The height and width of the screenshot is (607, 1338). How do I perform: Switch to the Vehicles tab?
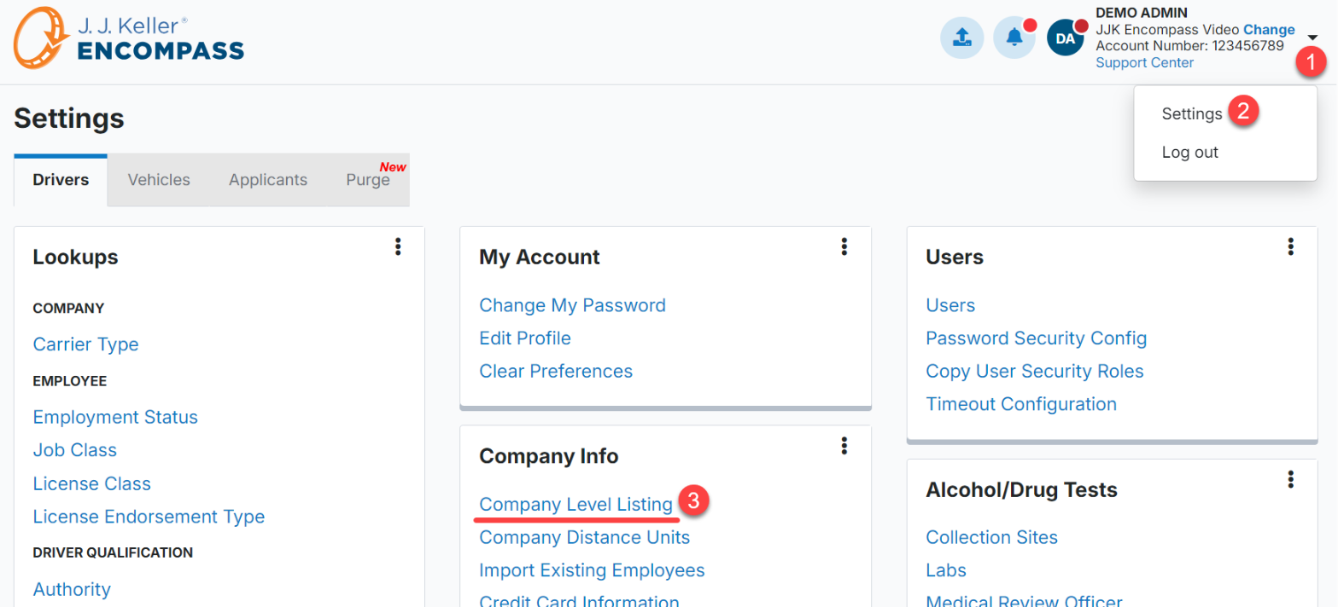click(x=159, y=180)
